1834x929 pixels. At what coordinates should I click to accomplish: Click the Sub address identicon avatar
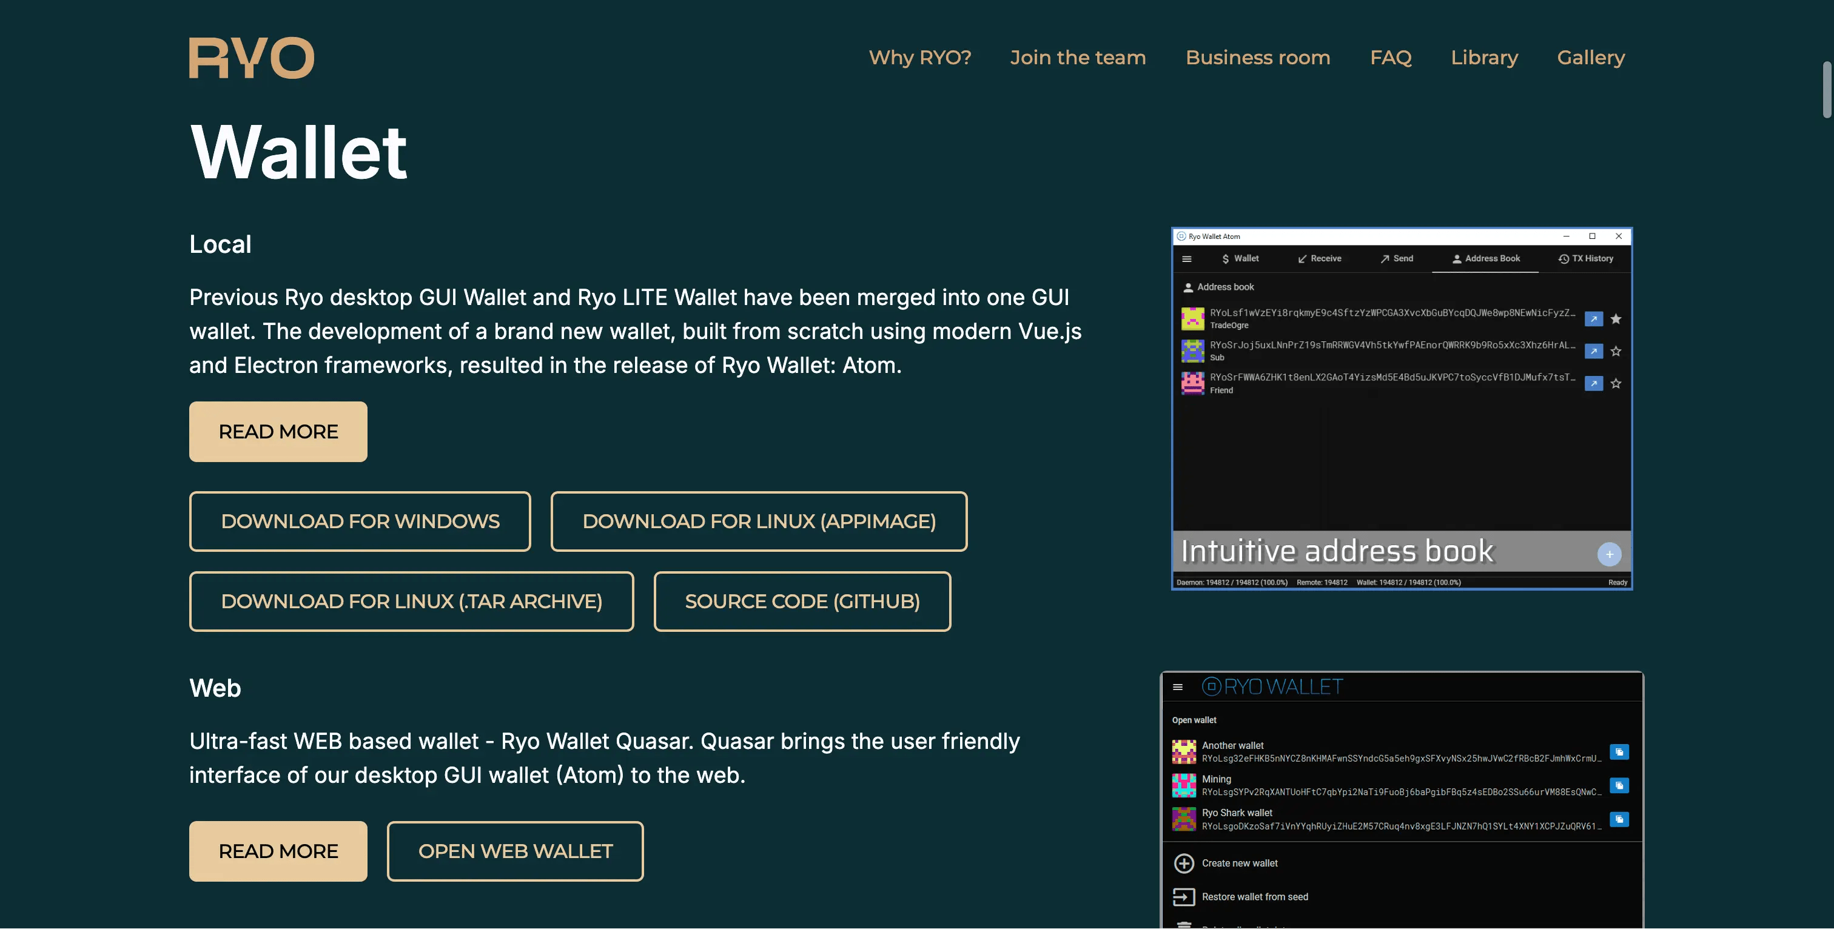pyautogui.click(x=1192, y=351)
